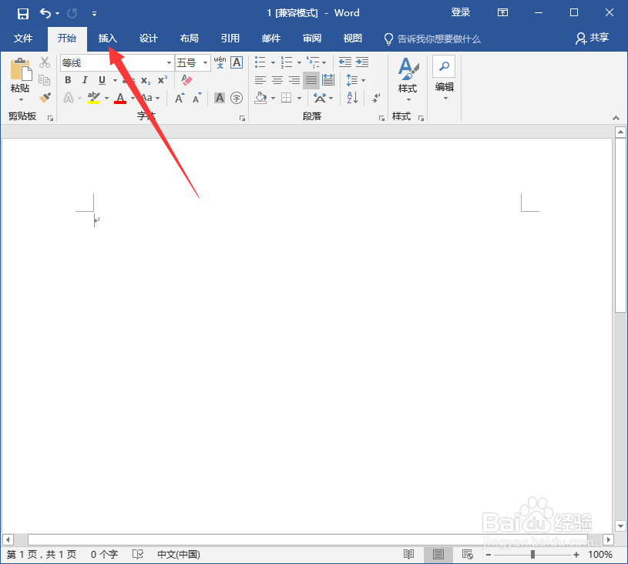This screenshot has width=628, height=564.
Task: Toggle Subscript formatting
Action: [x=146, y=80]
